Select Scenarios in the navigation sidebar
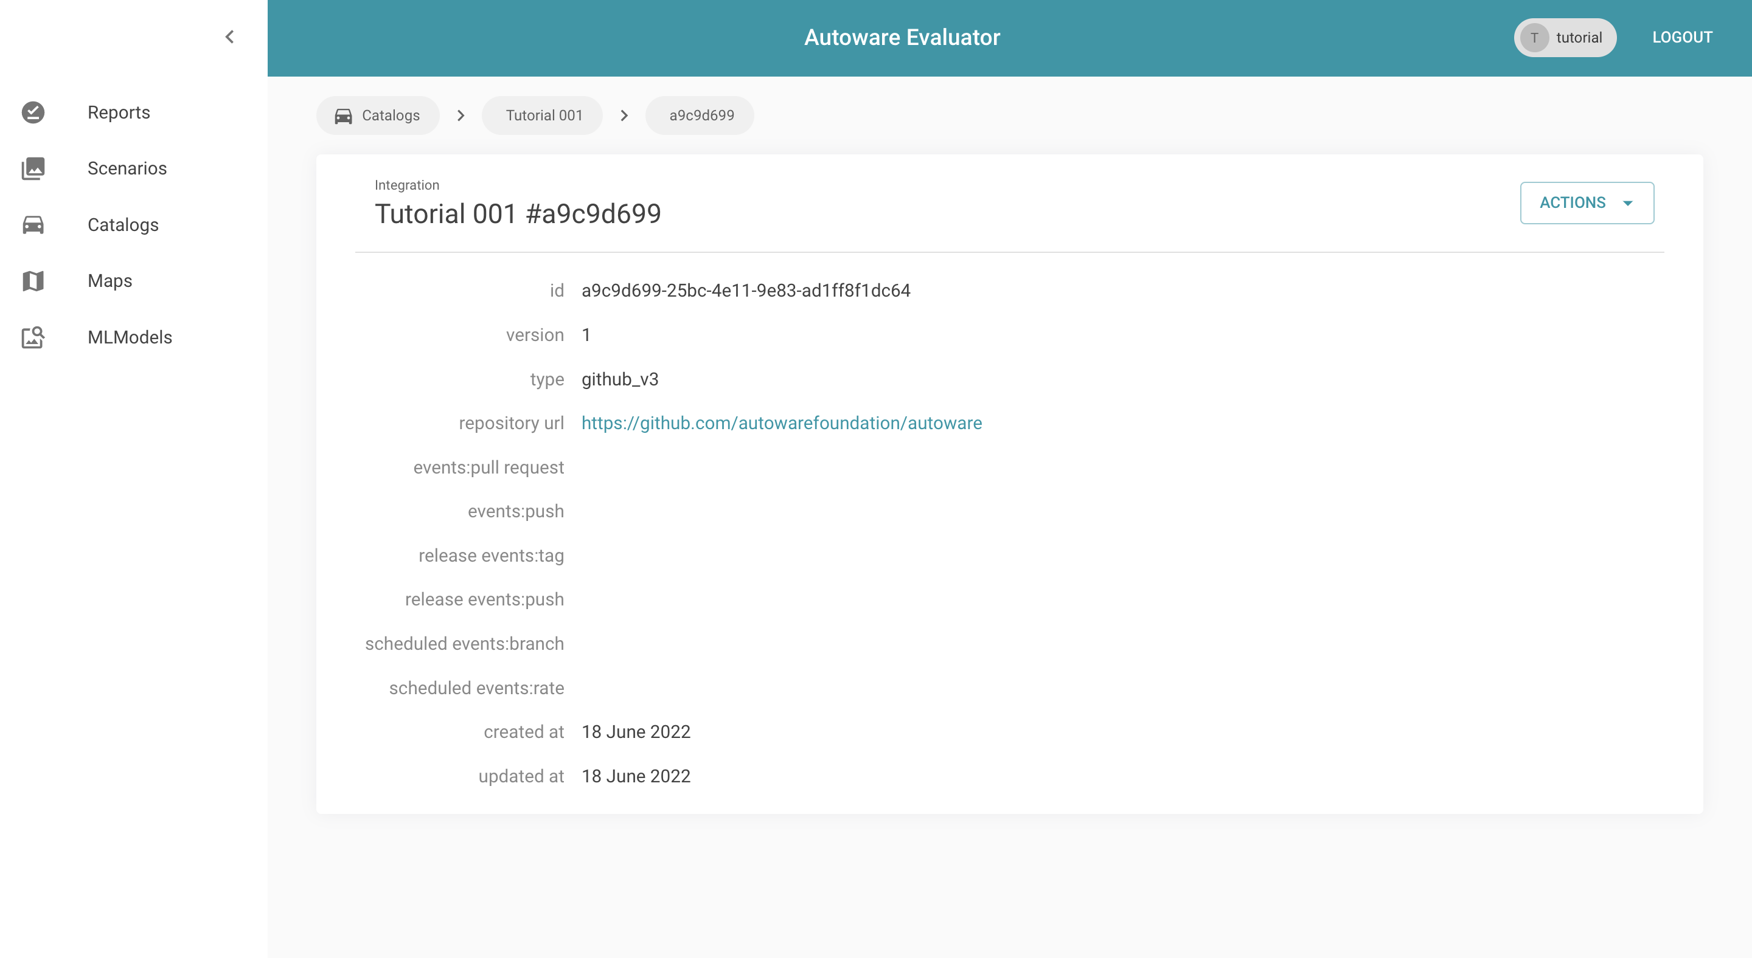Image resolution: width=1752 pixels, height=958 pixels. tap(127, 168)
